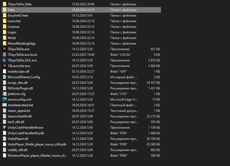Select the installscript.vdf file name

point(18,72)
